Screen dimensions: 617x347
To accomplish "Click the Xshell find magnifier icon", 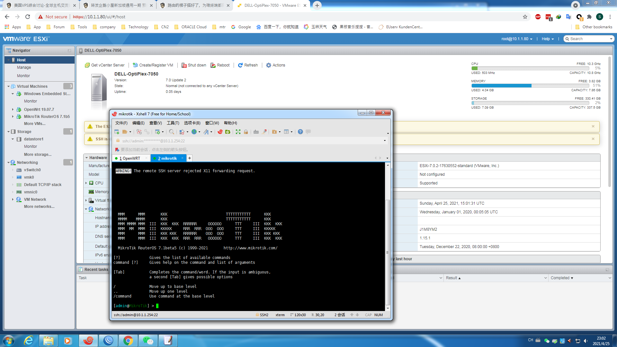I will 172,132.
